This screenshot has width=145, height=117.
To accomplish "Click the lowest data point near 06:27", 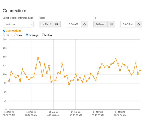I will (x=69, y=84).
